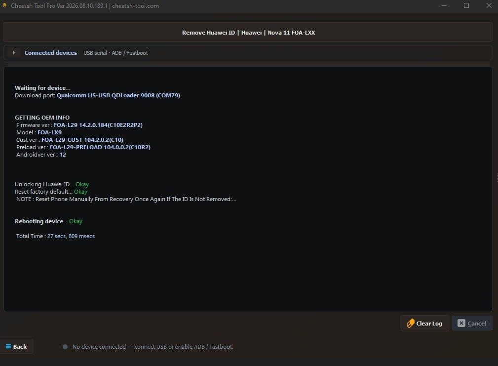This screenshot has height=366, width=498.
Task: Click the NOTE about resetting phone from Recovery
Action: (x=126, y=199)
